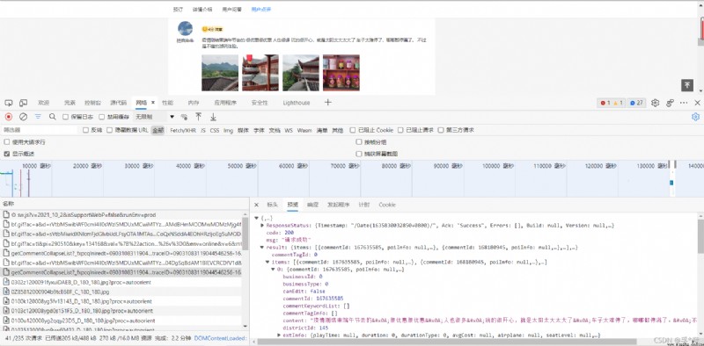Click file icon of sw.js request

click(6, 214)
